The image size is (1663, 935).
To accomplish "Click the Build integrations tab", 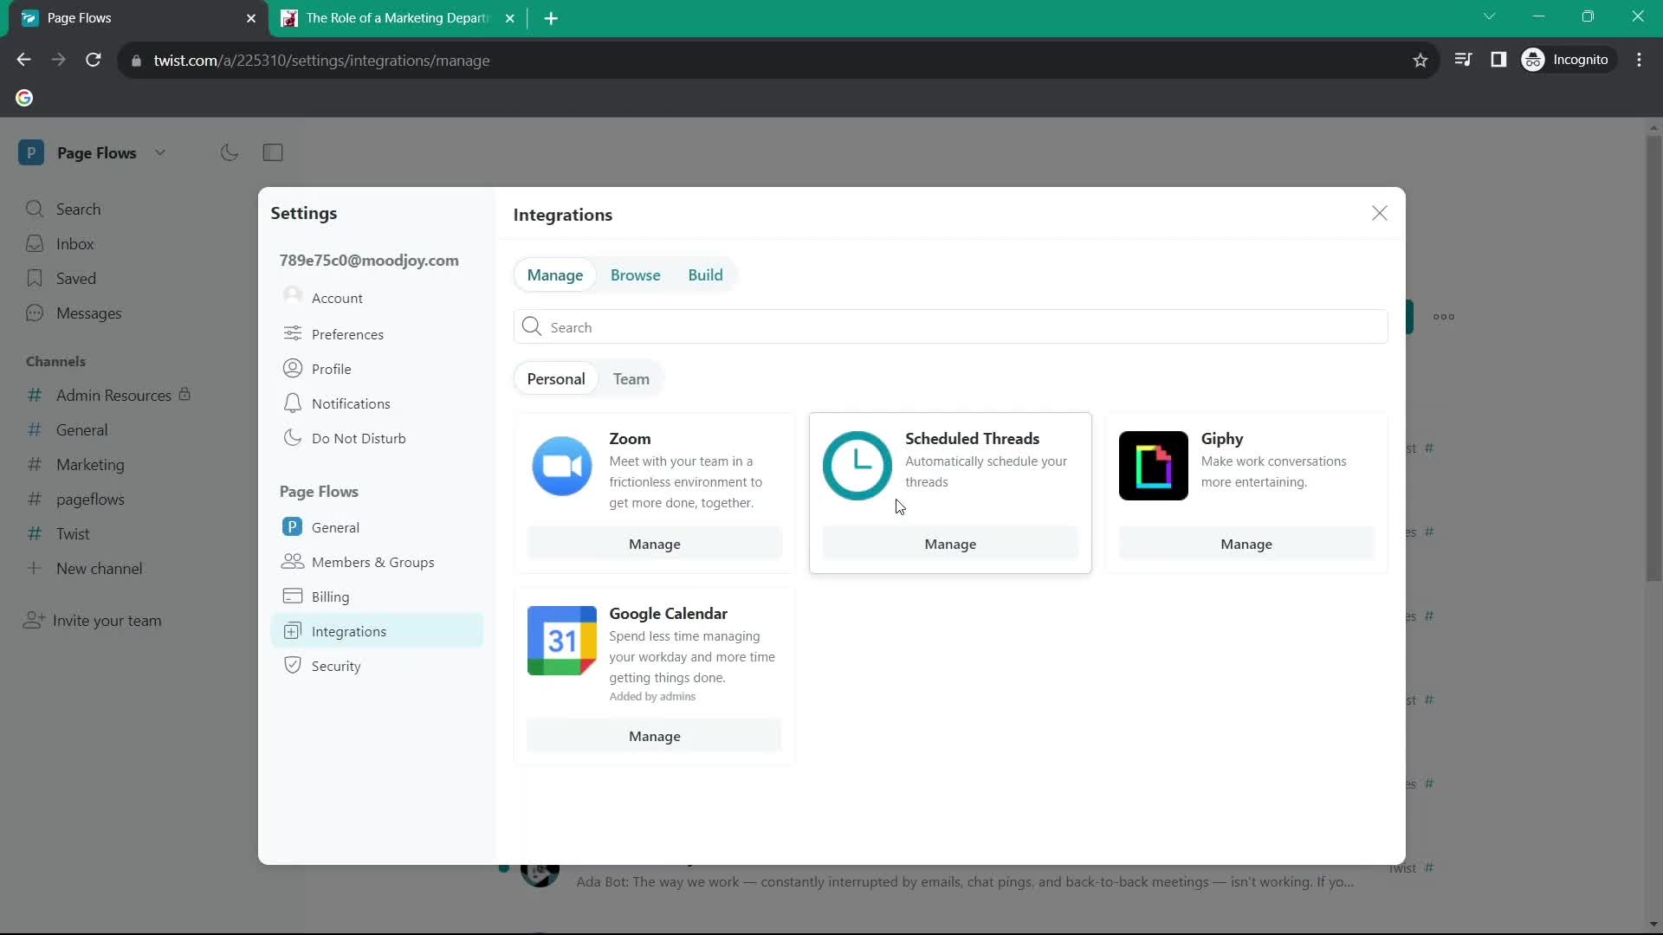I will (705, 274).
